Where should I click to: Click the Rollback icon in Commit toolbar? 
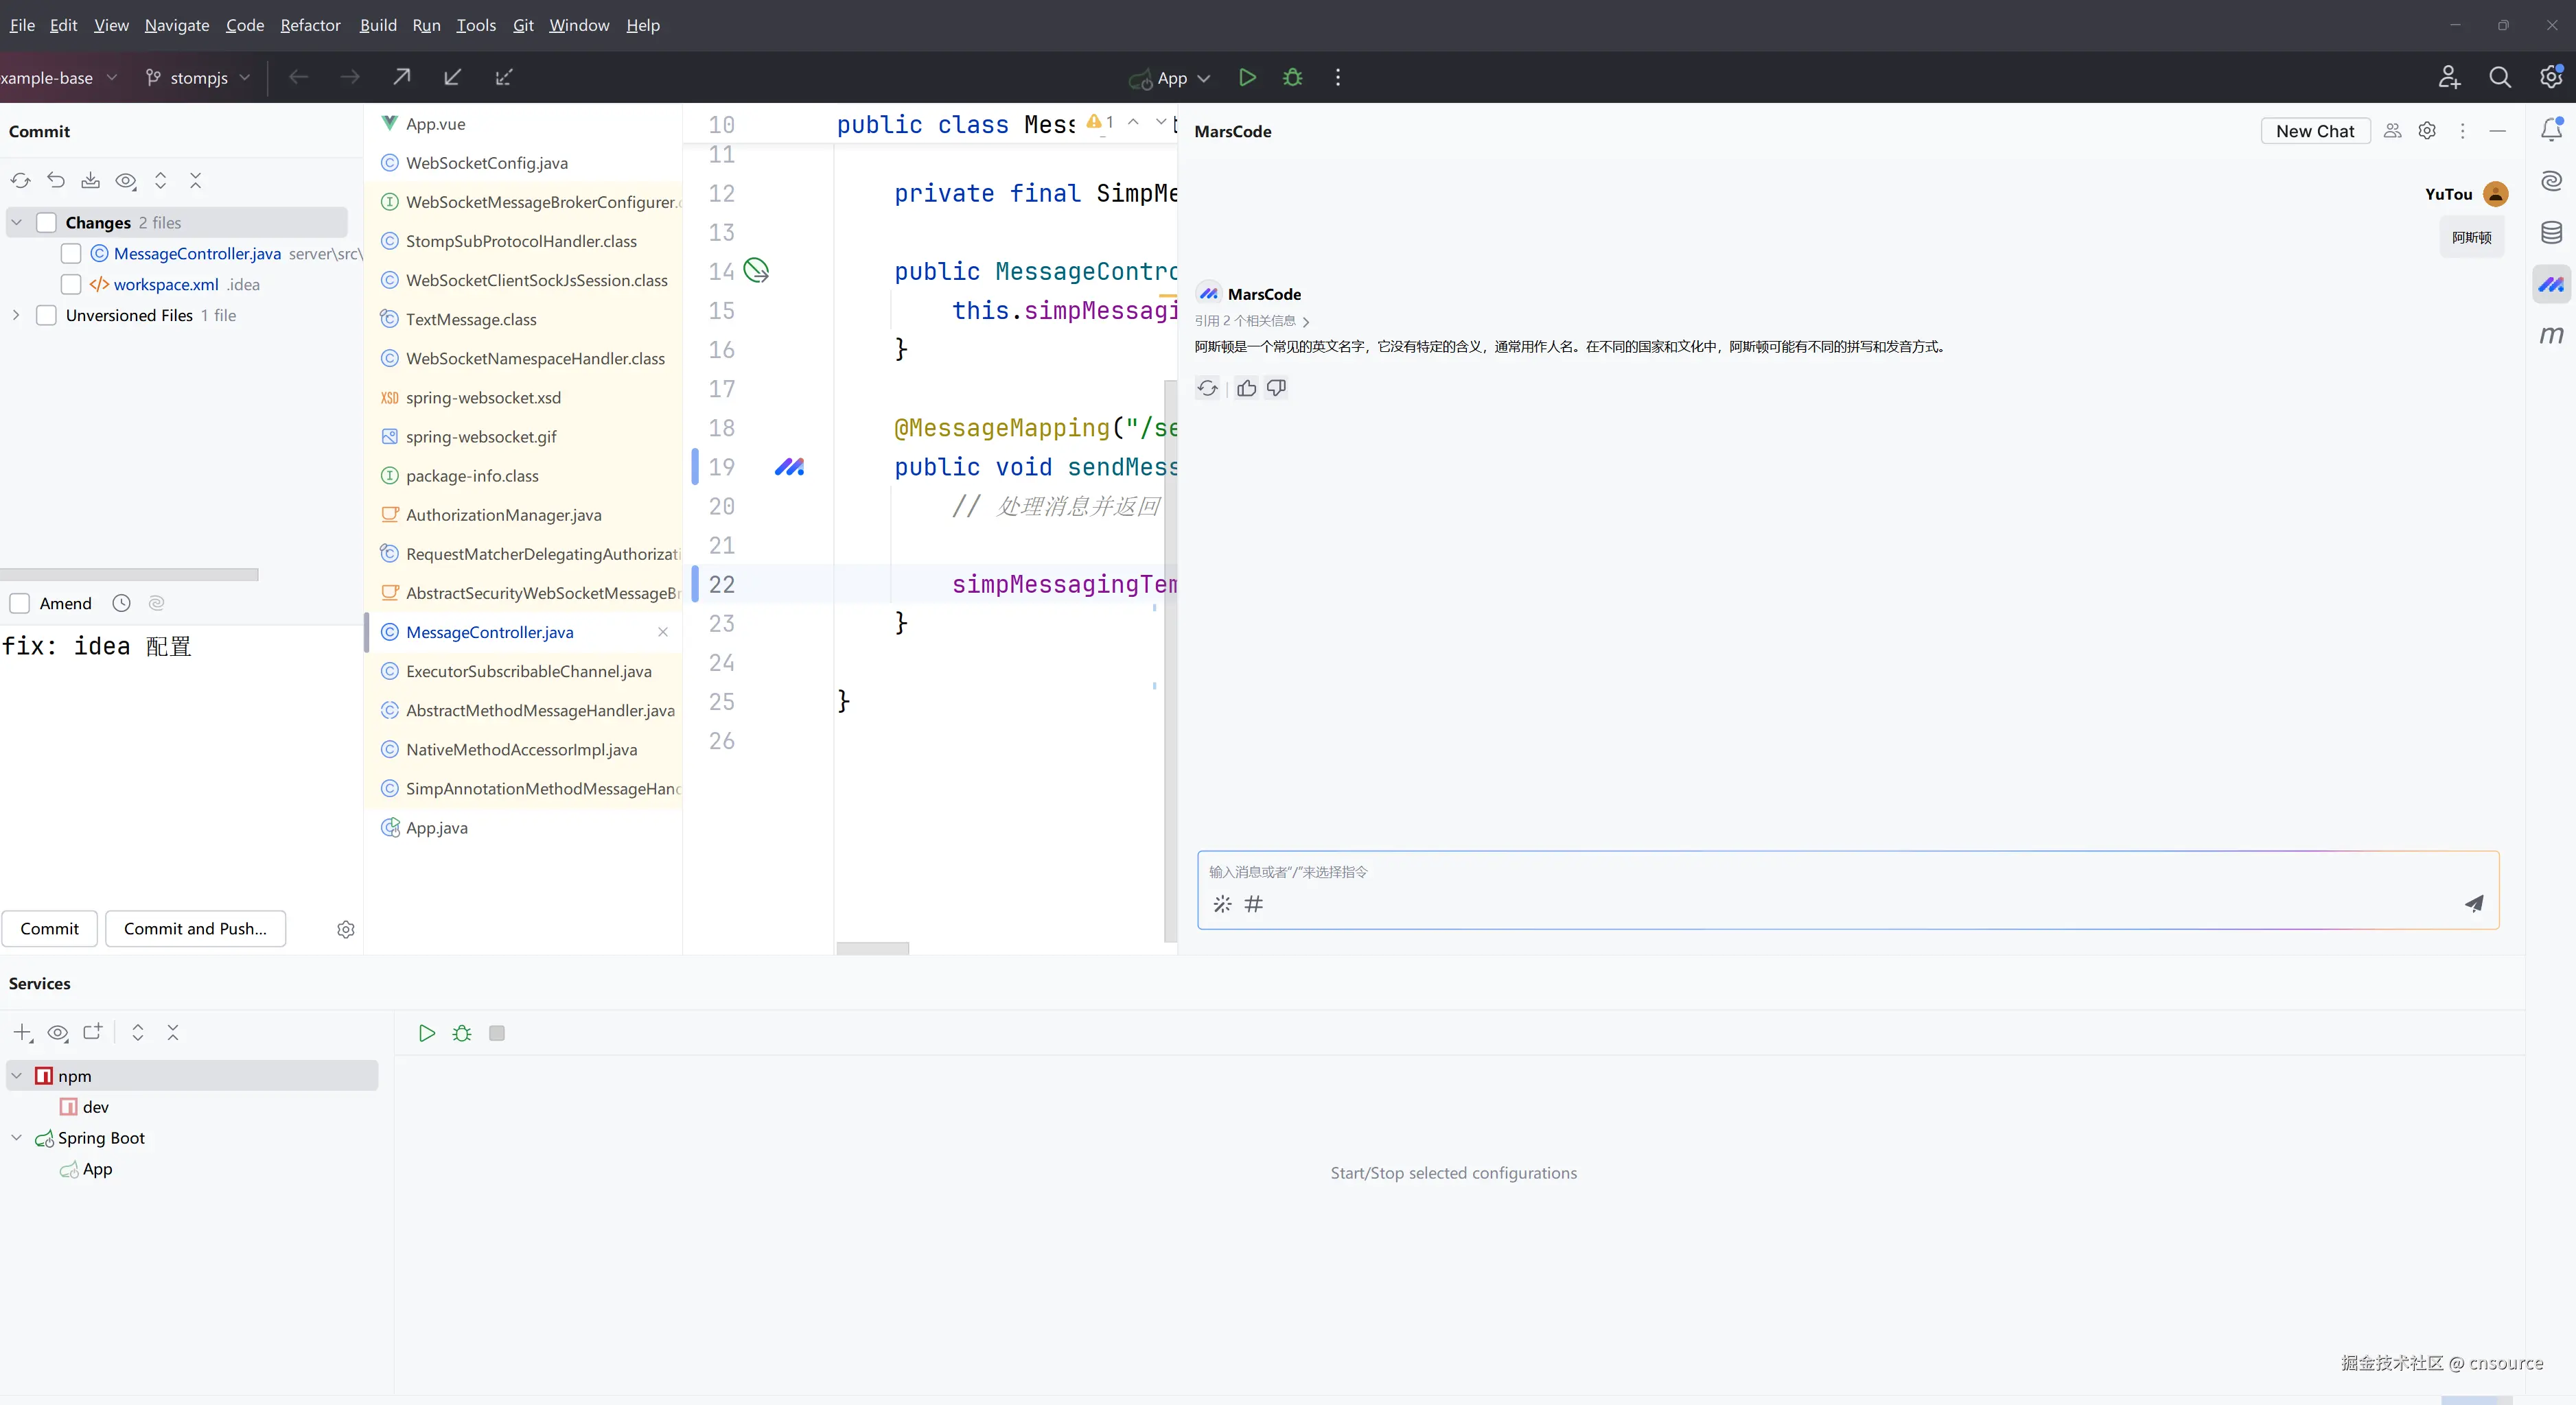tap(56, 181)
